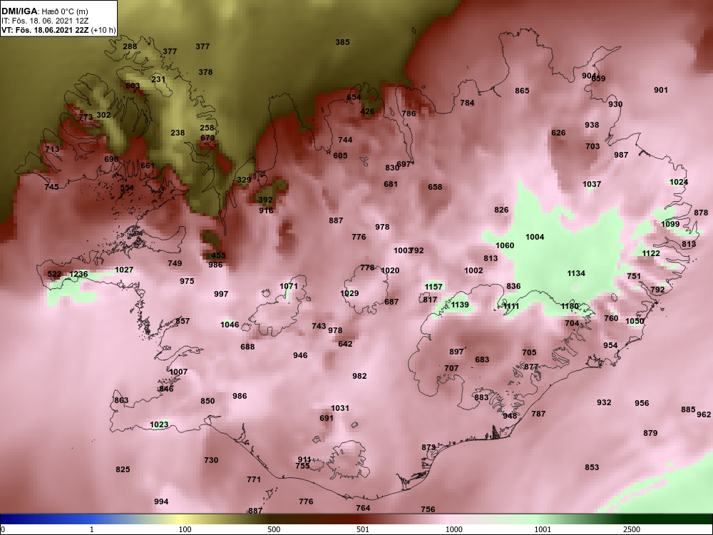Click the blue 0–1 color bar segment
The width and height of the screenshot is (713, 535).
pyautogui.click(x=44, y=519)
